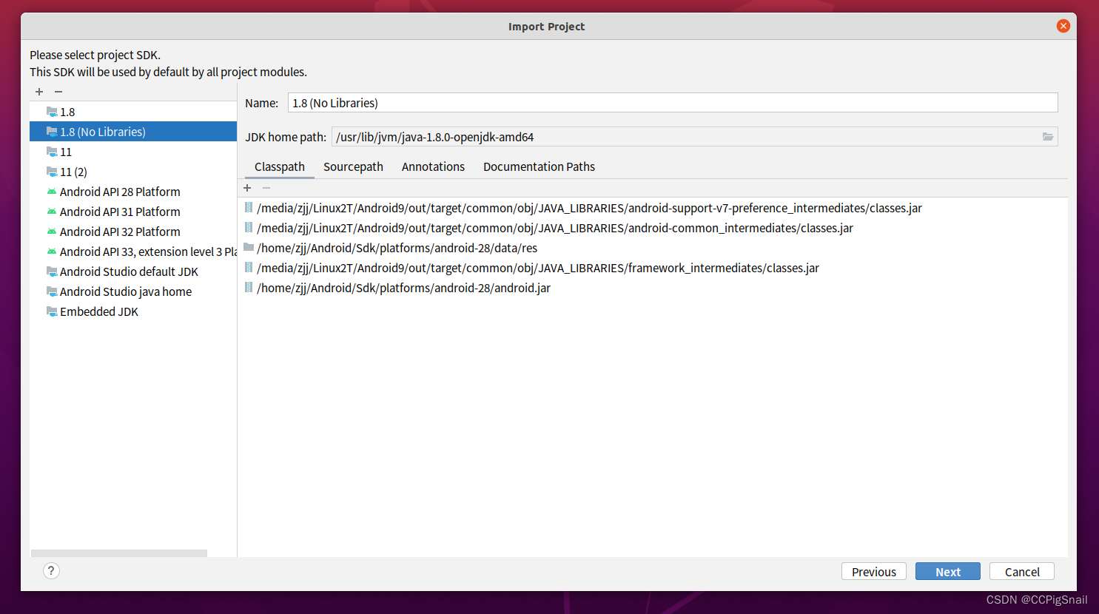Click into the SDK Name field
The image size is (1099, 614).
point(673,103)
